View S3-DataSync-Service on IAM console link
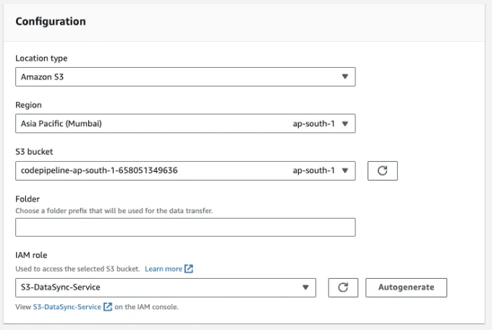The width and height of the screenshot is (492, 330). (67, 307)
